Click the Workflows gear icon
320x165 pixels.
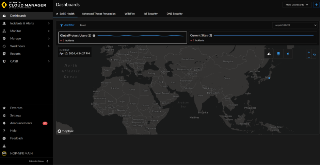tap(4, 46)
